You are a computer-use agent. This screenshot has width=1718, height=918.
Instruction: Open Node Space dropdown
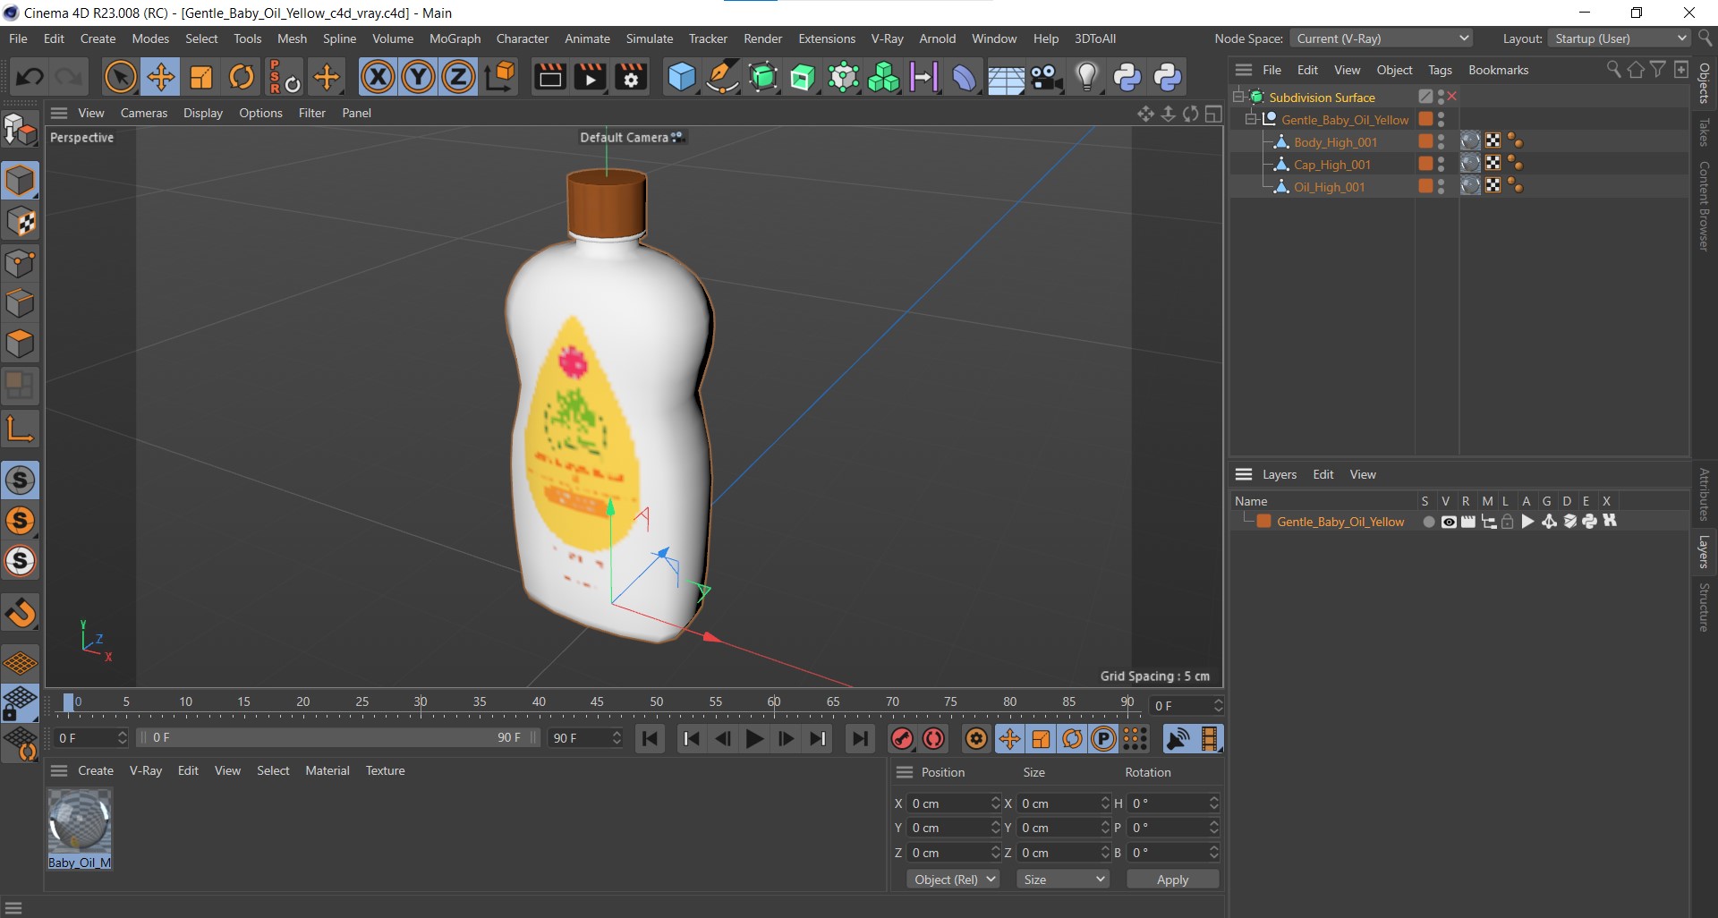[1382, 38]
